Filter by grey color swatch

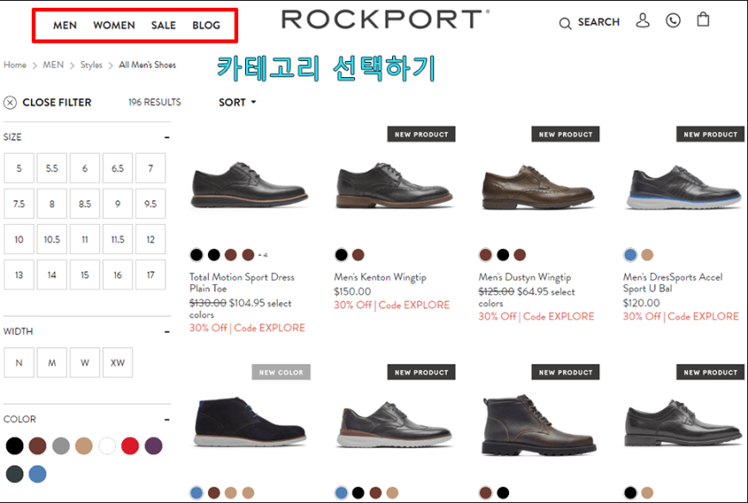(x=60, y=445)
